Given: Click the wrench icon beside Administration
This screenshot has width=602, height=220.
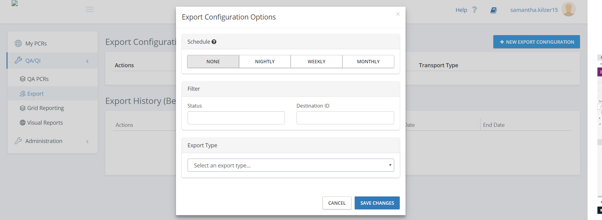Looking at the screenshot, I should [x=18, y=141].
